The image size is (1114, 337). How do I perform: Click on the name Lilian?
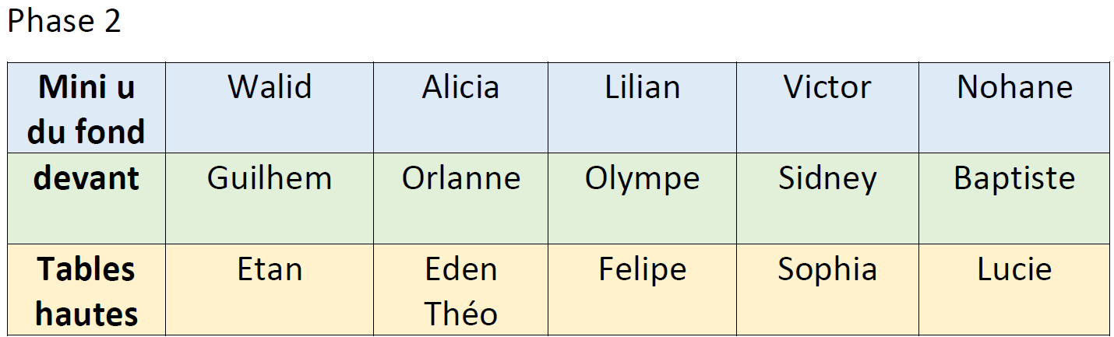coord(642,87)
